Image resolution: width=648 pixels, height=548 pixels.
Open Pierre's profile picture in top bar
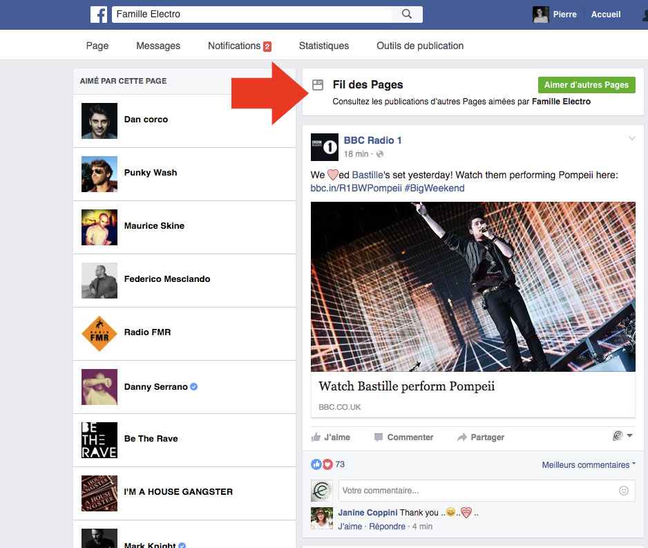(540, 15)
